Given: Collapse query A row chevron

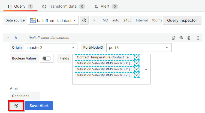Looking at the screenshot, I should (8, 38).
